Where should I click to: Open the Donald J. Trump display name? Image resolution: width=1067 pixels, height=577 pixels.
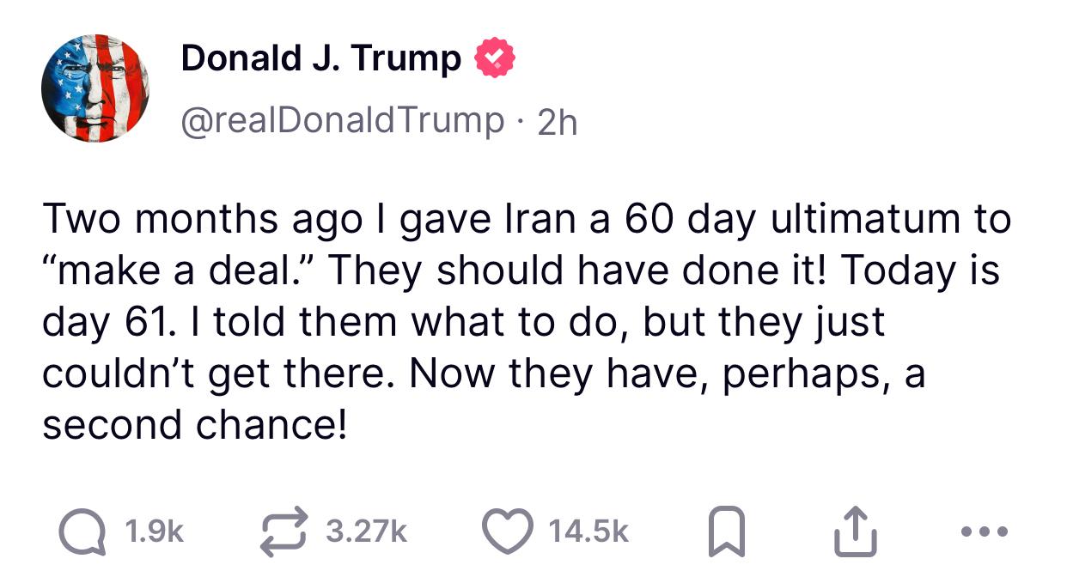(320, 59)
